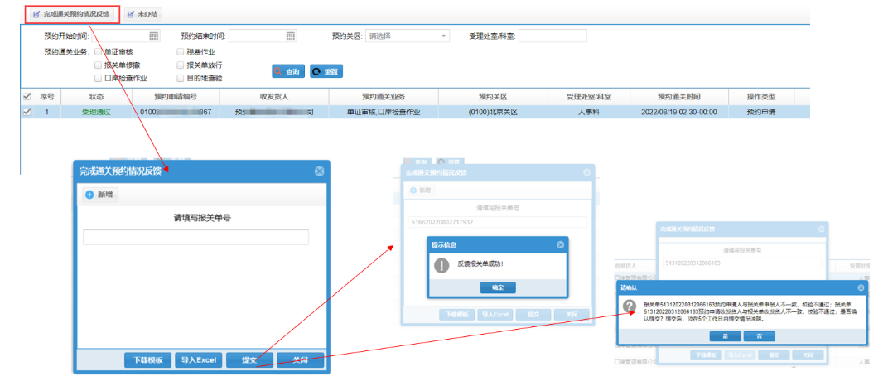
Task: Select the 2022/08/19 02:30-00:00 cell
Action: pyautogui.click(x=679, y=112)
